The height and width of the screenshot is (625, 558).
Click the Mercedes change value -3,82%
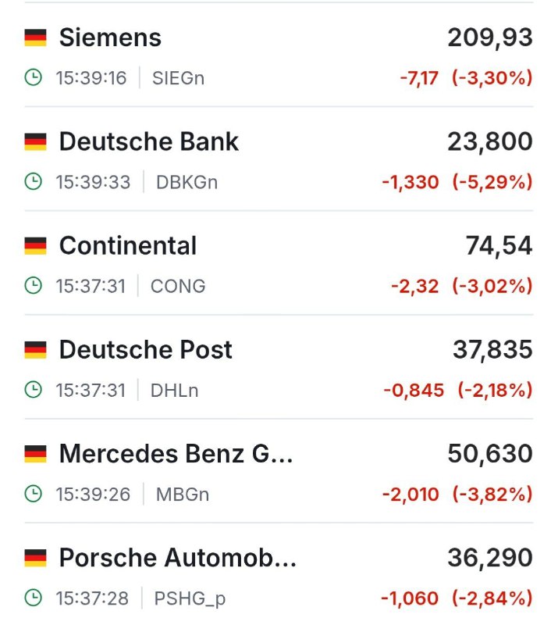pyautogui.click(x=492, y=494)
